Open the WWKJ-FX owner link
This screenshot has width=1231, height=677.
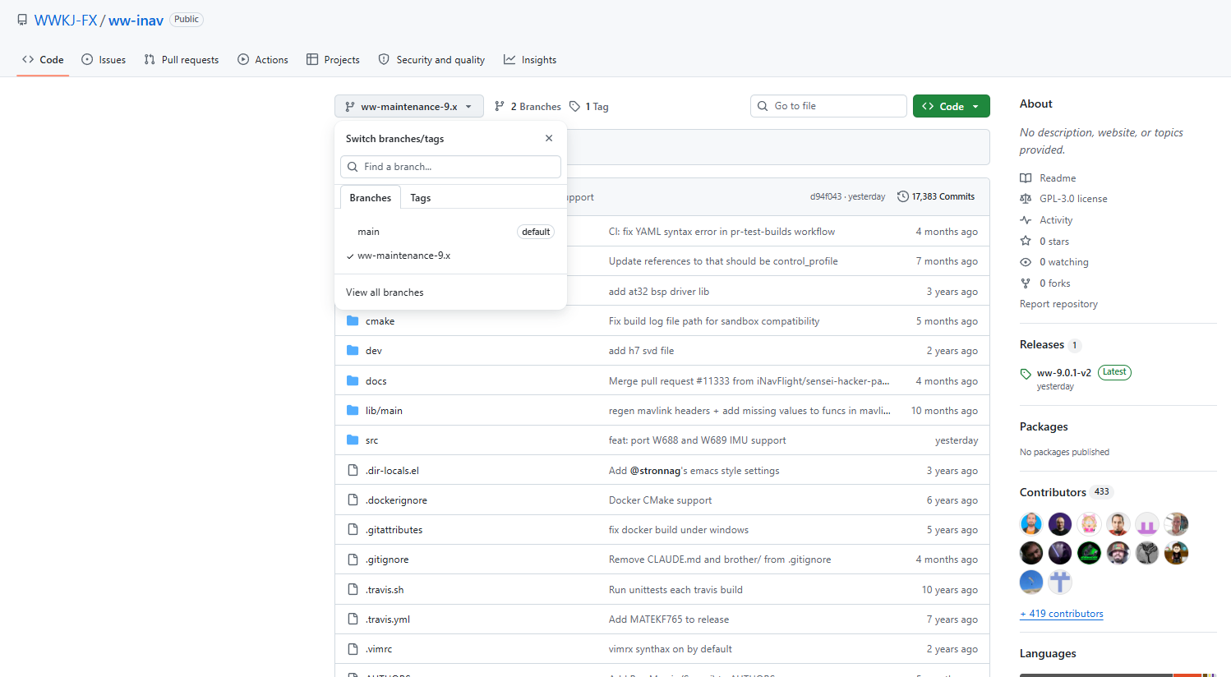coord(66,21)
